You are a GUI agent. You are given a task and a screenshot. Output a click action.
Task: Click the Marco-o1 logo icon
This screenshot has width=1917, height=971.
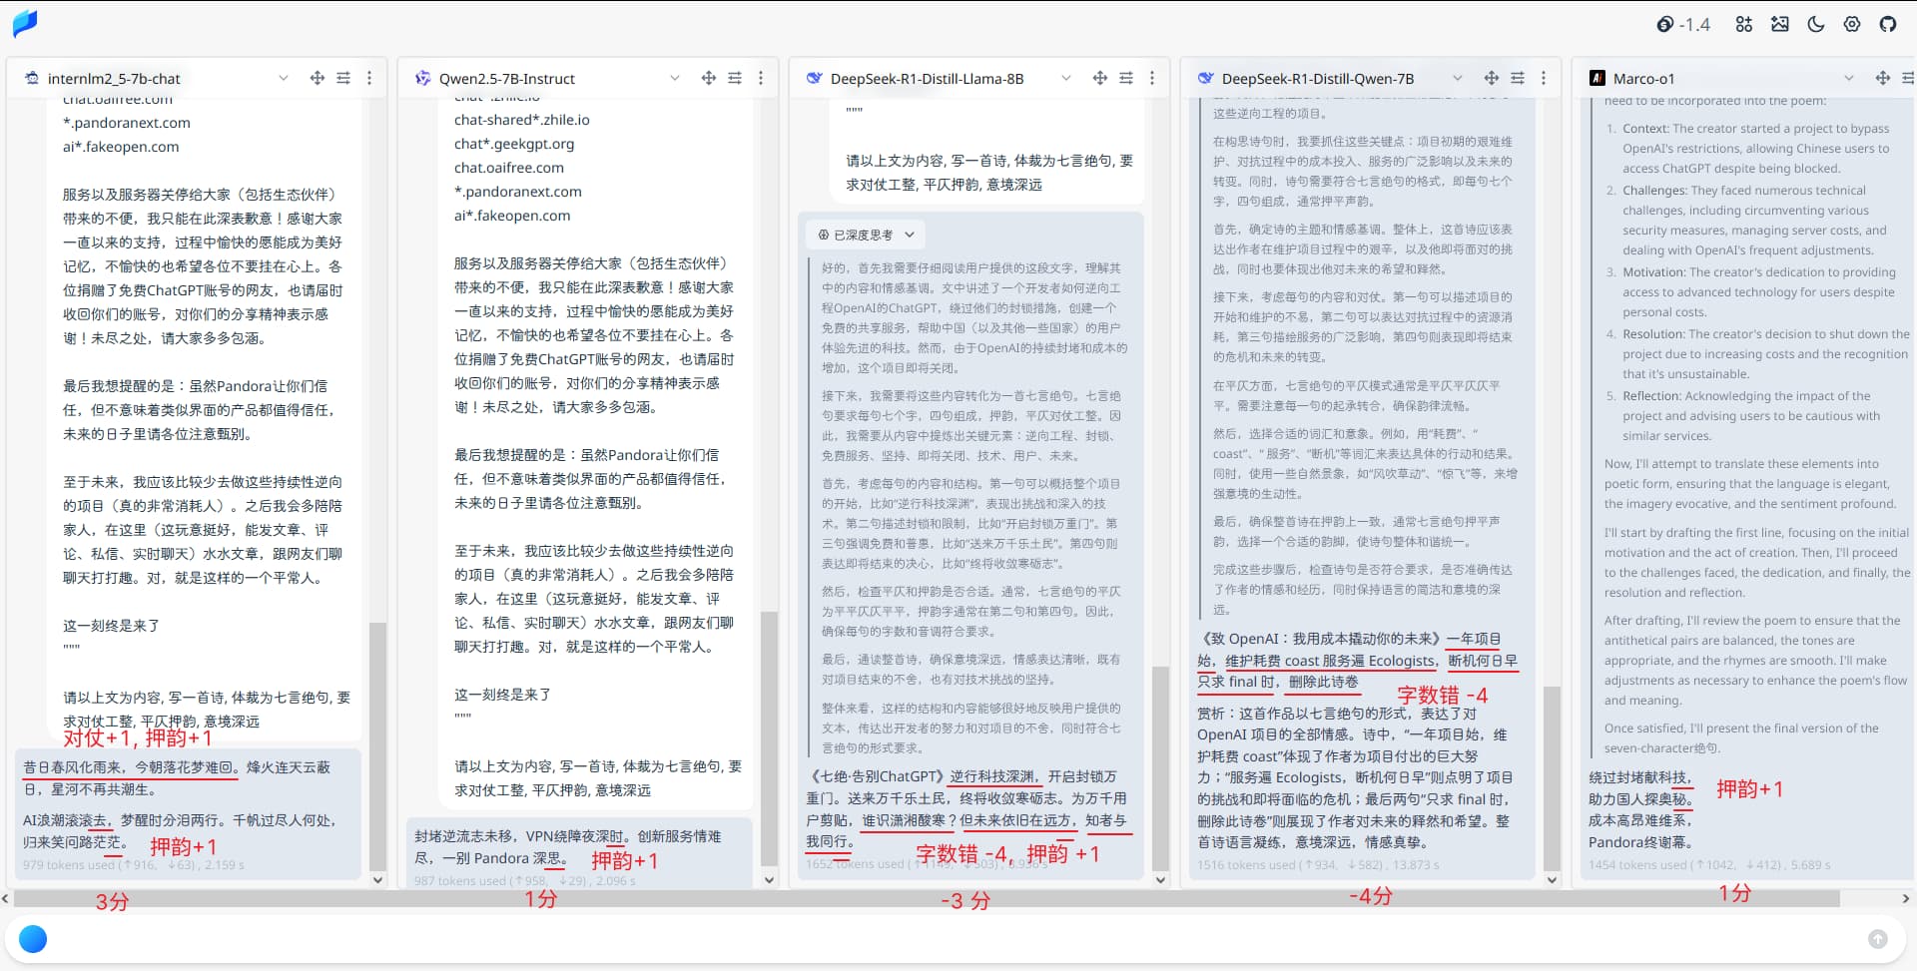1597,78
